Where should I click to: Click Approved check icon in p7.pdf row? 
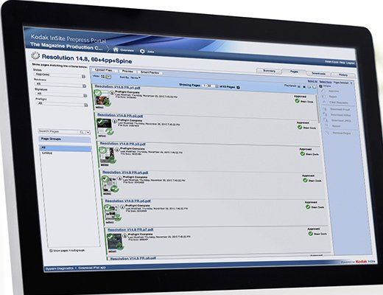coord(311,234)
